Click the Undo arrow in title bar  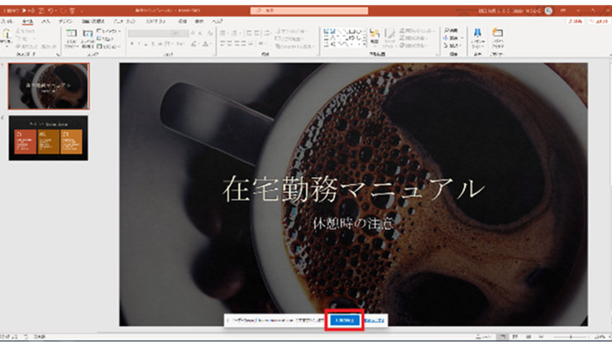click(50, 11)
